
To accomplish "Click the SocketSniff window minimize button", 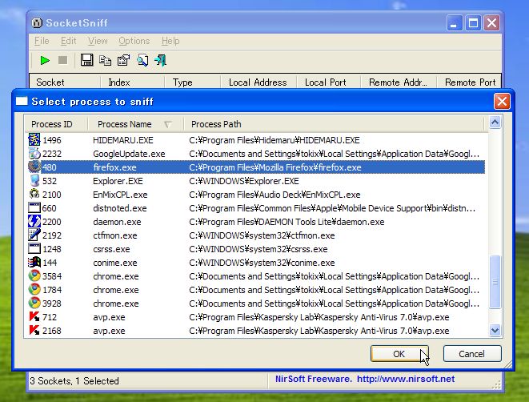I will [455, 23].
